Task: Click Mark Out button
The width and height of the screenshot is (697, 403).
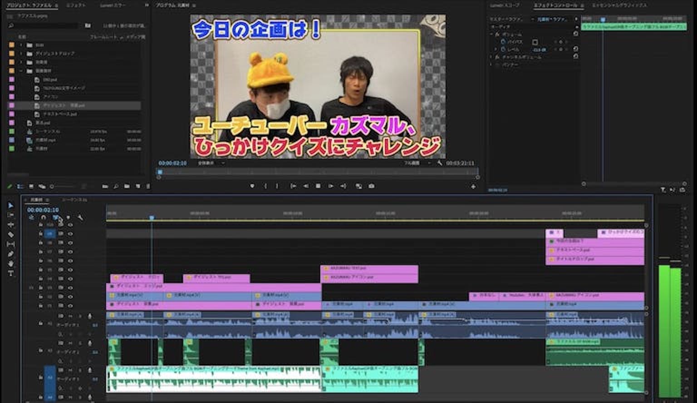Action: [277, 186]
